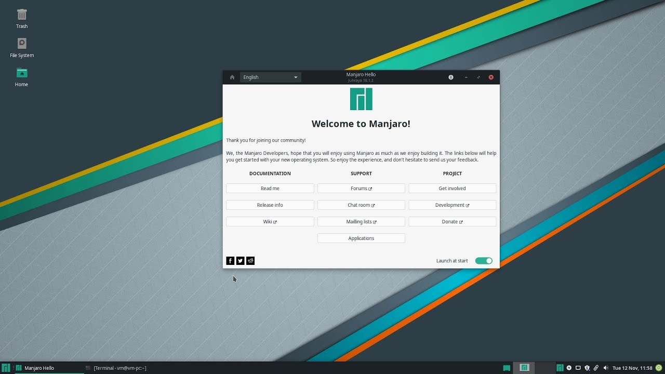Click the 'Launch at start' label
Image resolution: width=665 pixels, height=374 pixels.
[452, 261]
